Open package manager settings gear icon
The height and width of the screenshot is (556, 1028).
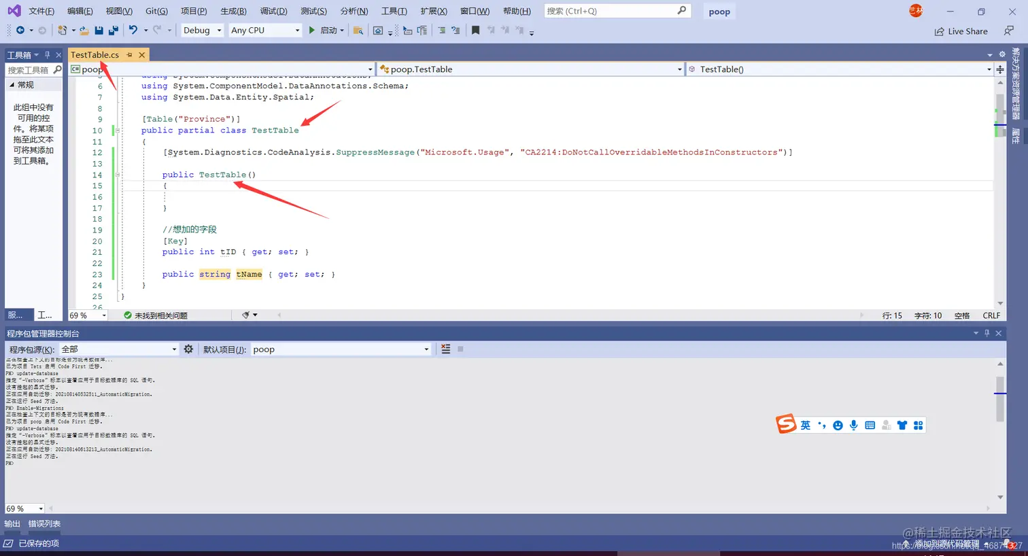188,349
